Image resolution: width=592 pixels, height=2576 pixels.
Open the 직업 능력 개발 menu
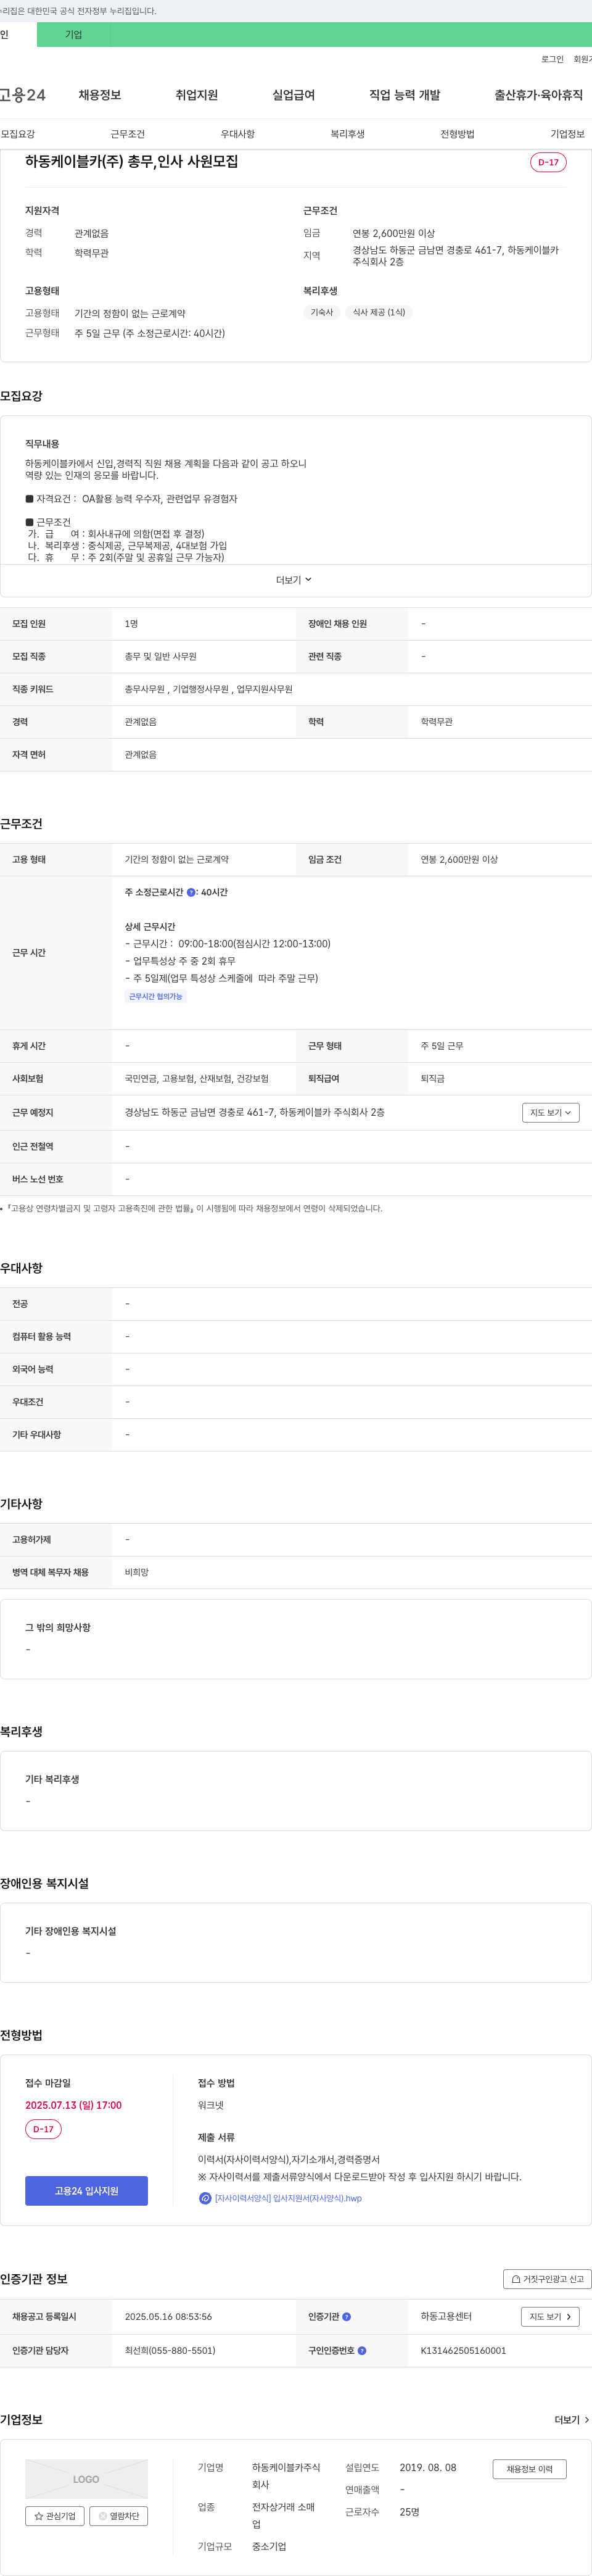[404, 95]
